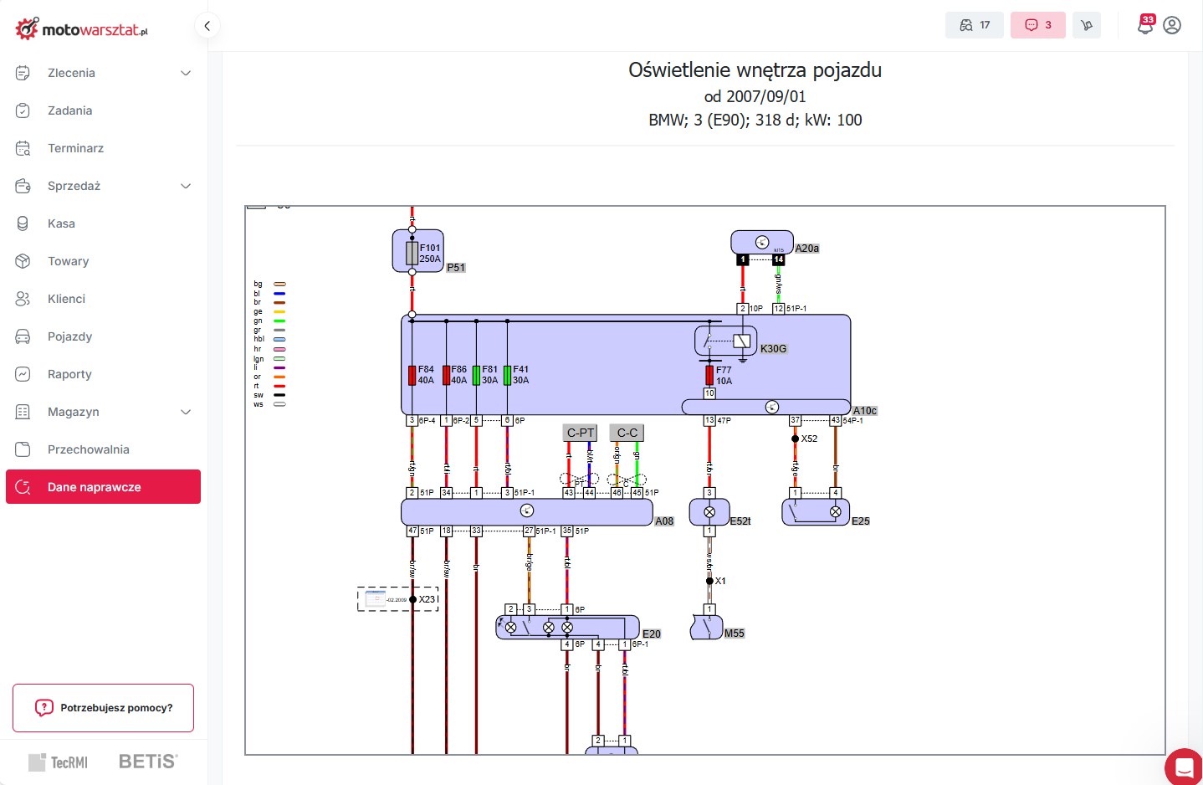Click the red 'rt' wire color swatch
Image resolution: width=1203 pixels, height=785 pixels.
click(279, 386)
